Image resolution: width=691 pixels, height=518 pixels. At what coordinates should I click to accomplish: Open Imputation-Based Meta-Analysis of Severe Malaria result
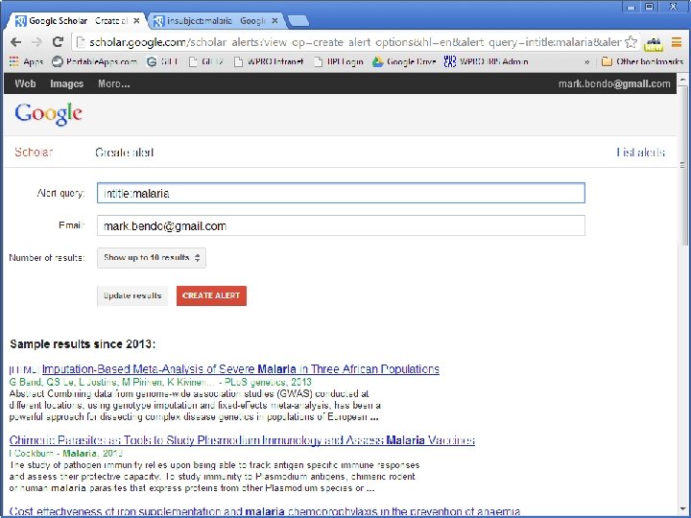(241, 369)
